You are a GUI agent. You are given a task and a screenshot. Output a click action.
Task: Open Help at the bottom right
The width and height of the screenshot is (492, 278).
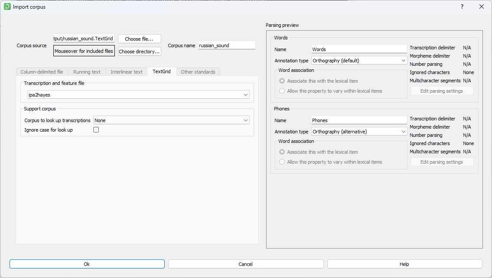[404, 264]
